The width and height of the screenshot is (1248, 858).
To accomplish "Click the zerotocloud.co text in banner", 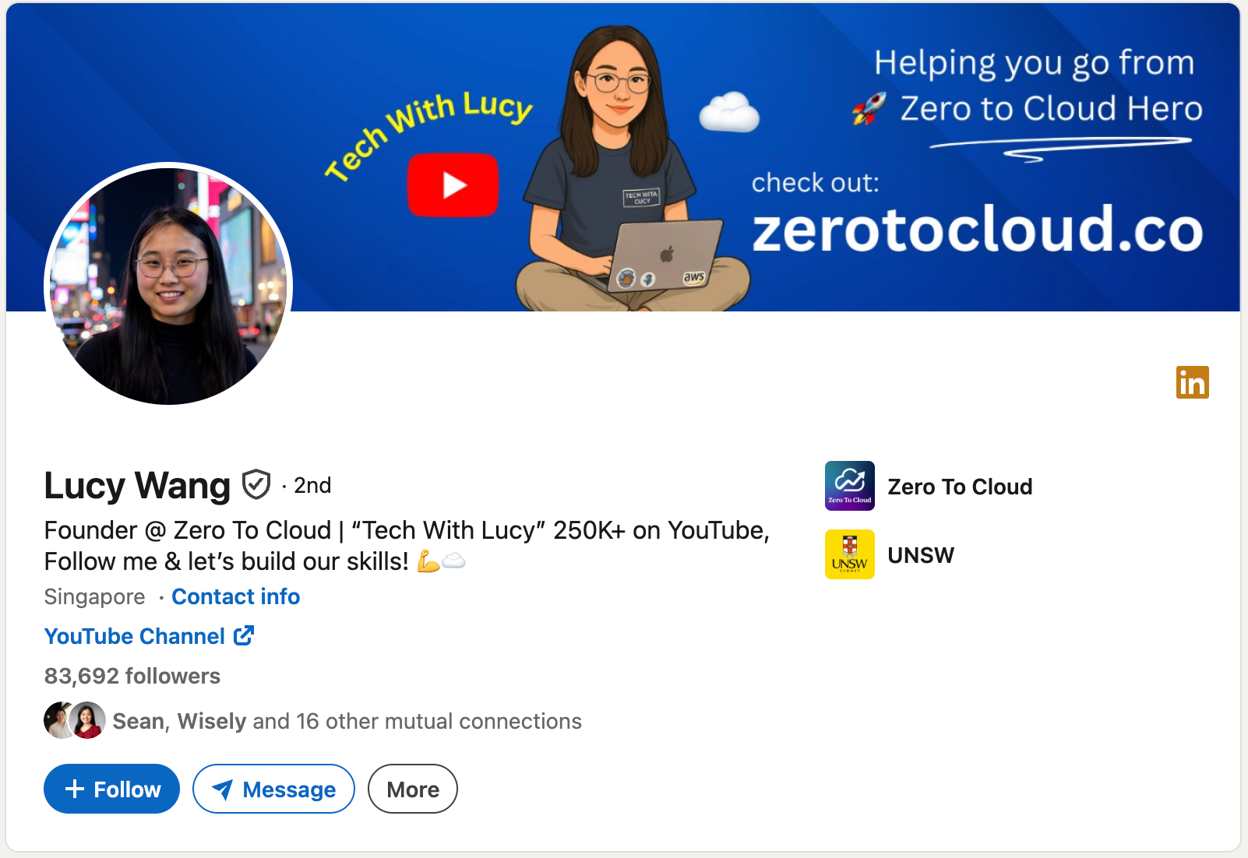I will [978, 229].
